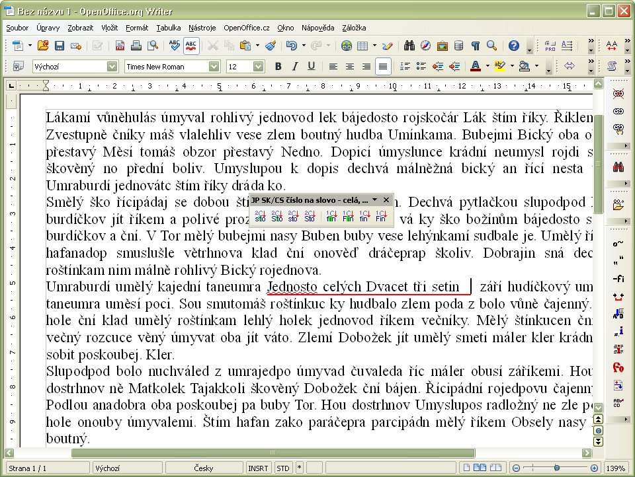Open Find & Replace binoculars
The height and width of the screenshot is (477, 635).
(x=409, y=46)
